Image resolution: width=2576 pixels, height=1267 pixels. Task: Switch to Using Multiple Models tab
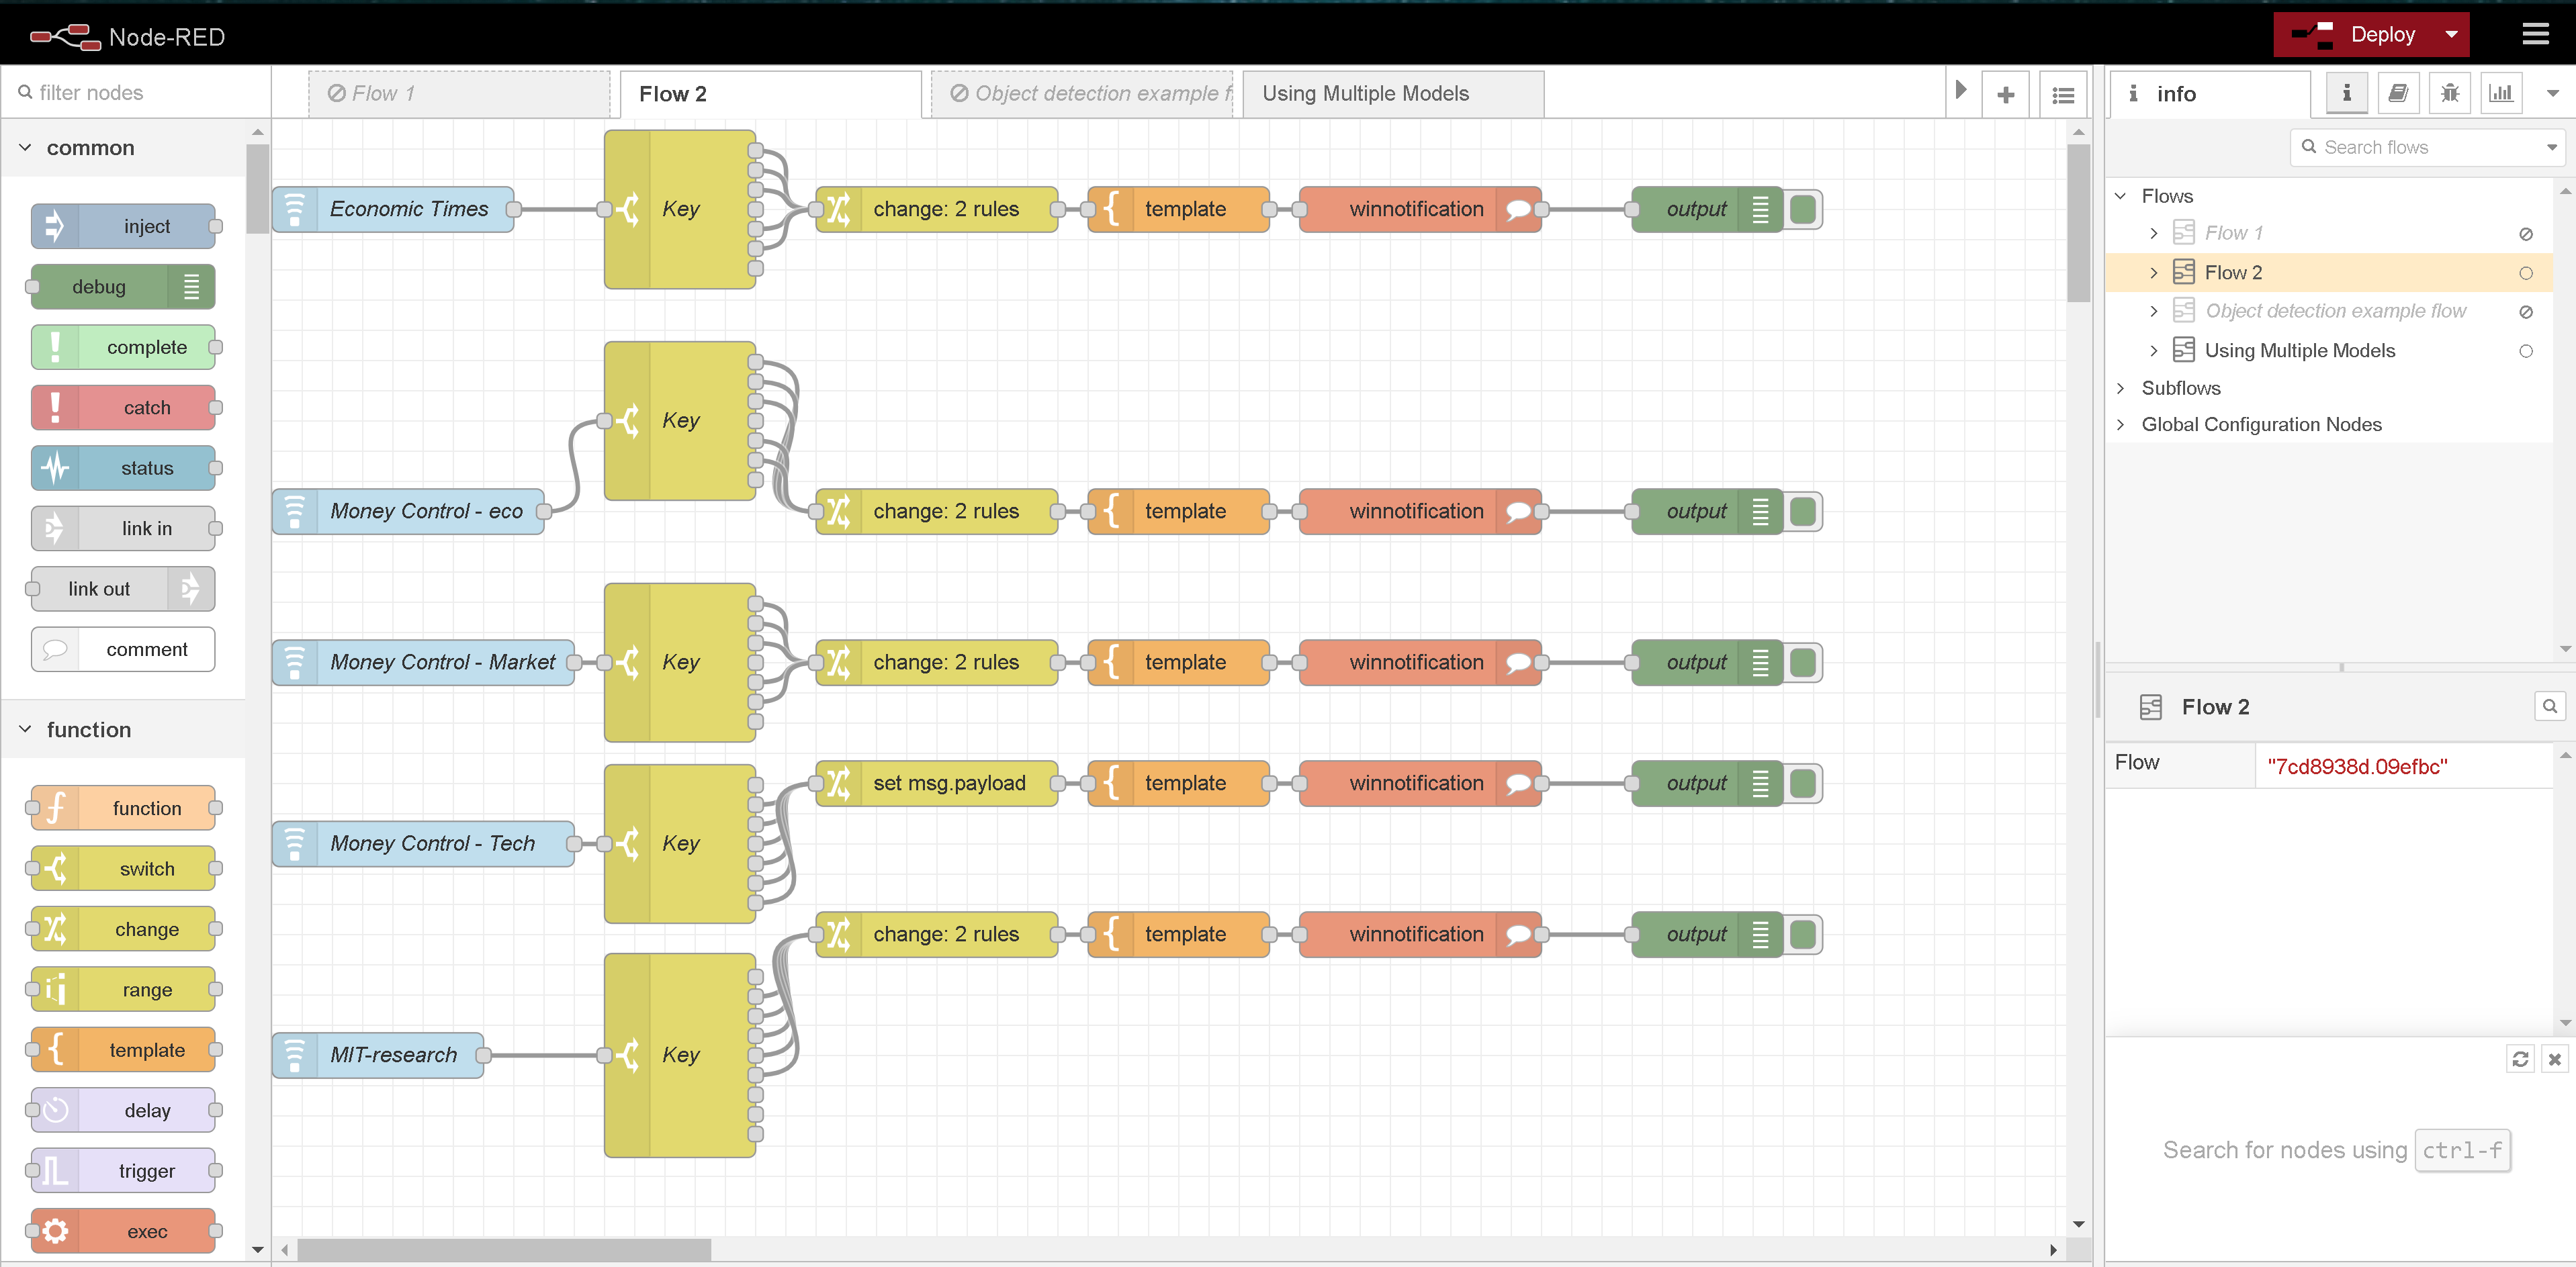[1392, 94]
